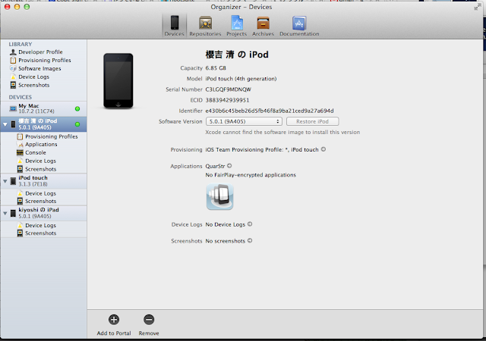
Task: Click the iPod touch device image
Action: pyautogui.click(x=118, y=81)
